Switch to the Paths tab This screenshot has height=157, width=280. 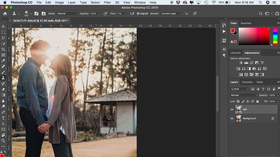click(x=259, y=82)
